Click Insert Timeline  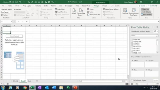point(61,12)
